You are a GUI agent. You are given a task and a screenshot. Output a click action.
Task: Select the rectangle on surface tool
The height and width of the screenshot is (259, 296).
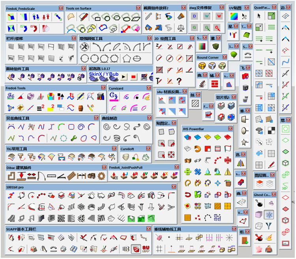coord(96,17)
